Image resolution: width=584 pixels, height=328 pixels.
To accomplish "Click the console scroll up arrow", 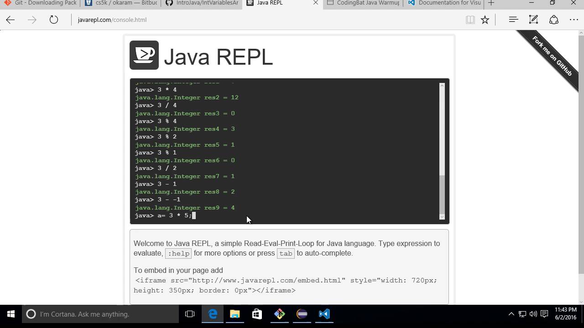I will (x=442, y=86).
